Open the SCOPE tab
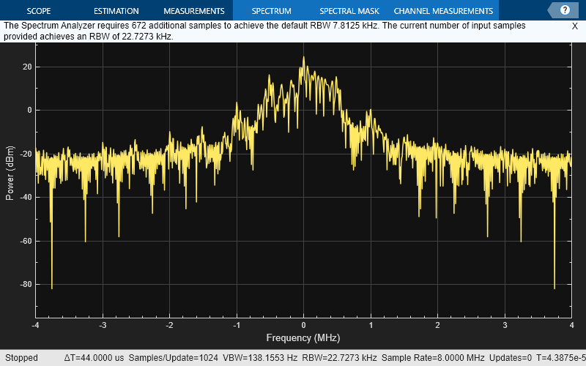The image size is (586, 366). coord(39,11)
